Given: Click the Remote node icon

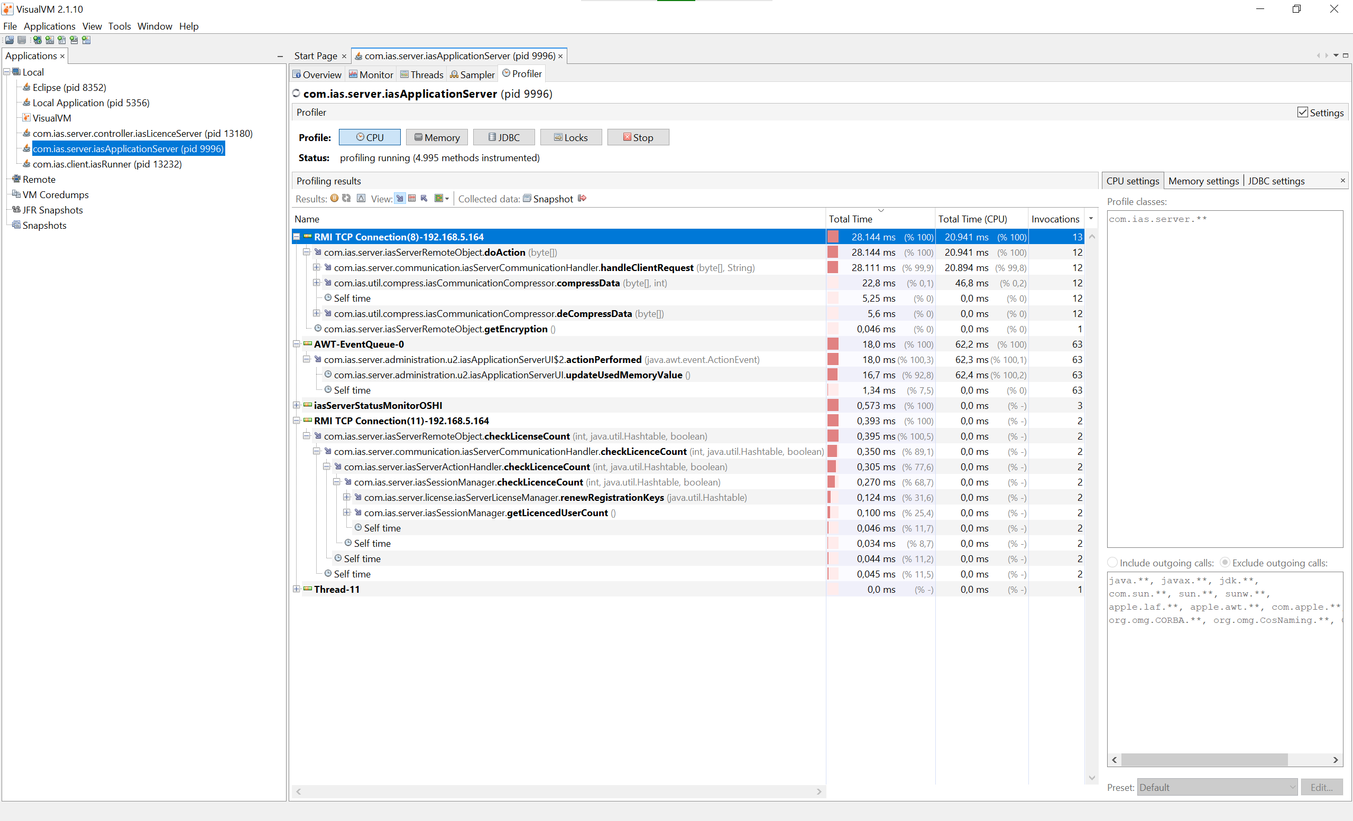Looking at the screenshot, I should [16, 180].
